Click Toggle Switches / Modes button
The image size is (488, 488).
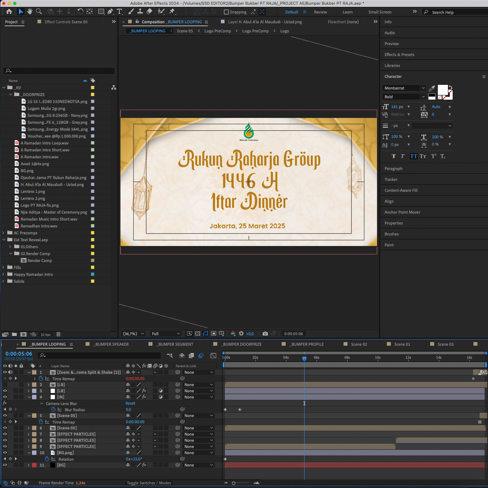149,483
